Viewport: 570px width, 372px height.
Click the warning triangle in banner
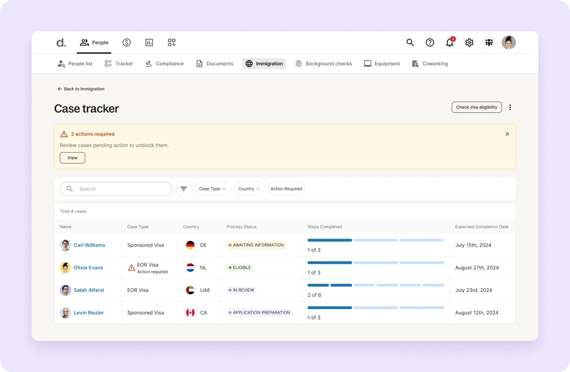point(64,134)
